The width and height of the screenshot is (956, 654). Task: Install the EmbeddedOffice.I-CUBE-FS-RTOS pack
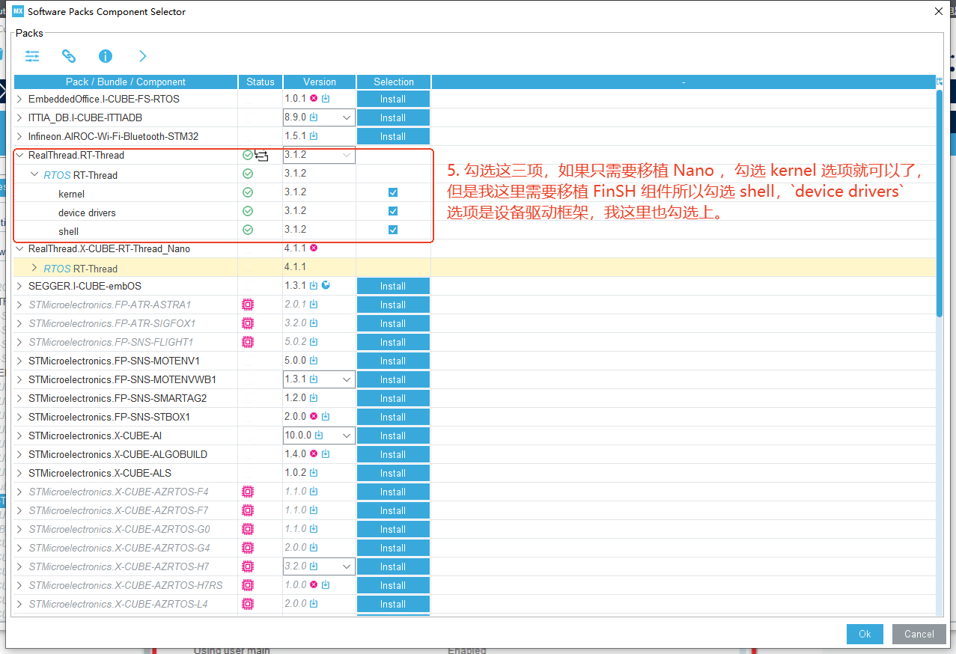(x=393, y=99)
